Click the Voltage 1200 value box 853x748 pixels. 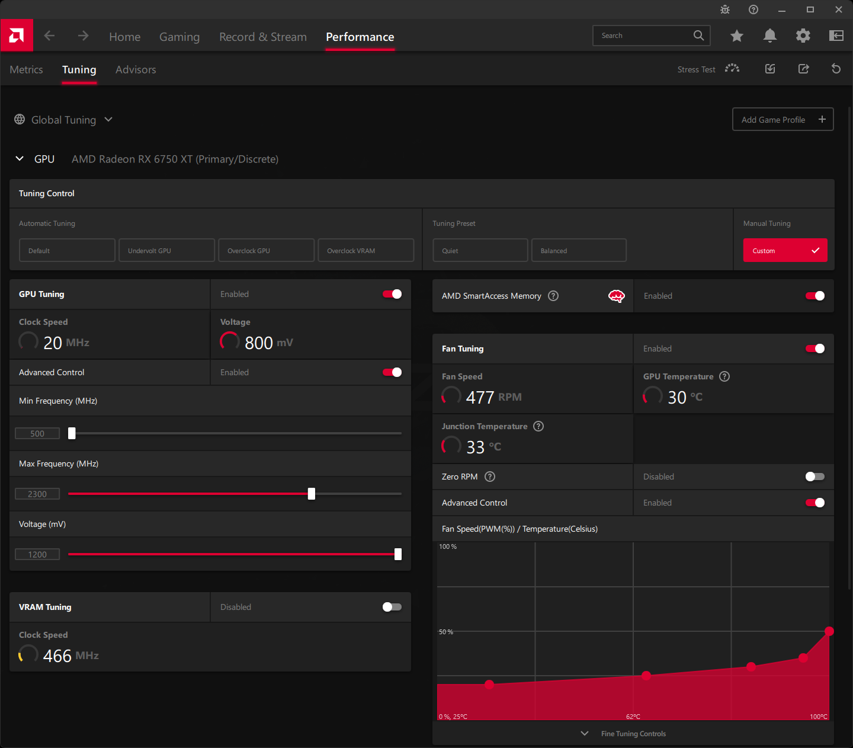[37, 554]
